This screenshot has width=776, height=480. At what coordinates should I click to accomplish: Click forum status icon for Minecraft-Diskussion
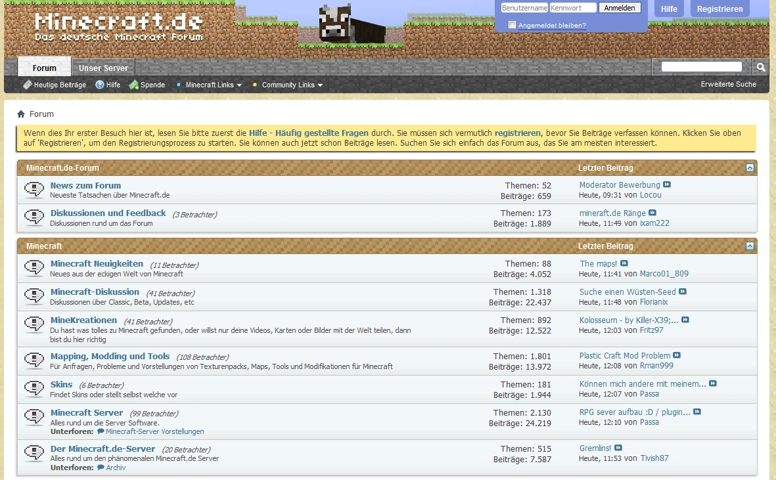click(34, 295)
